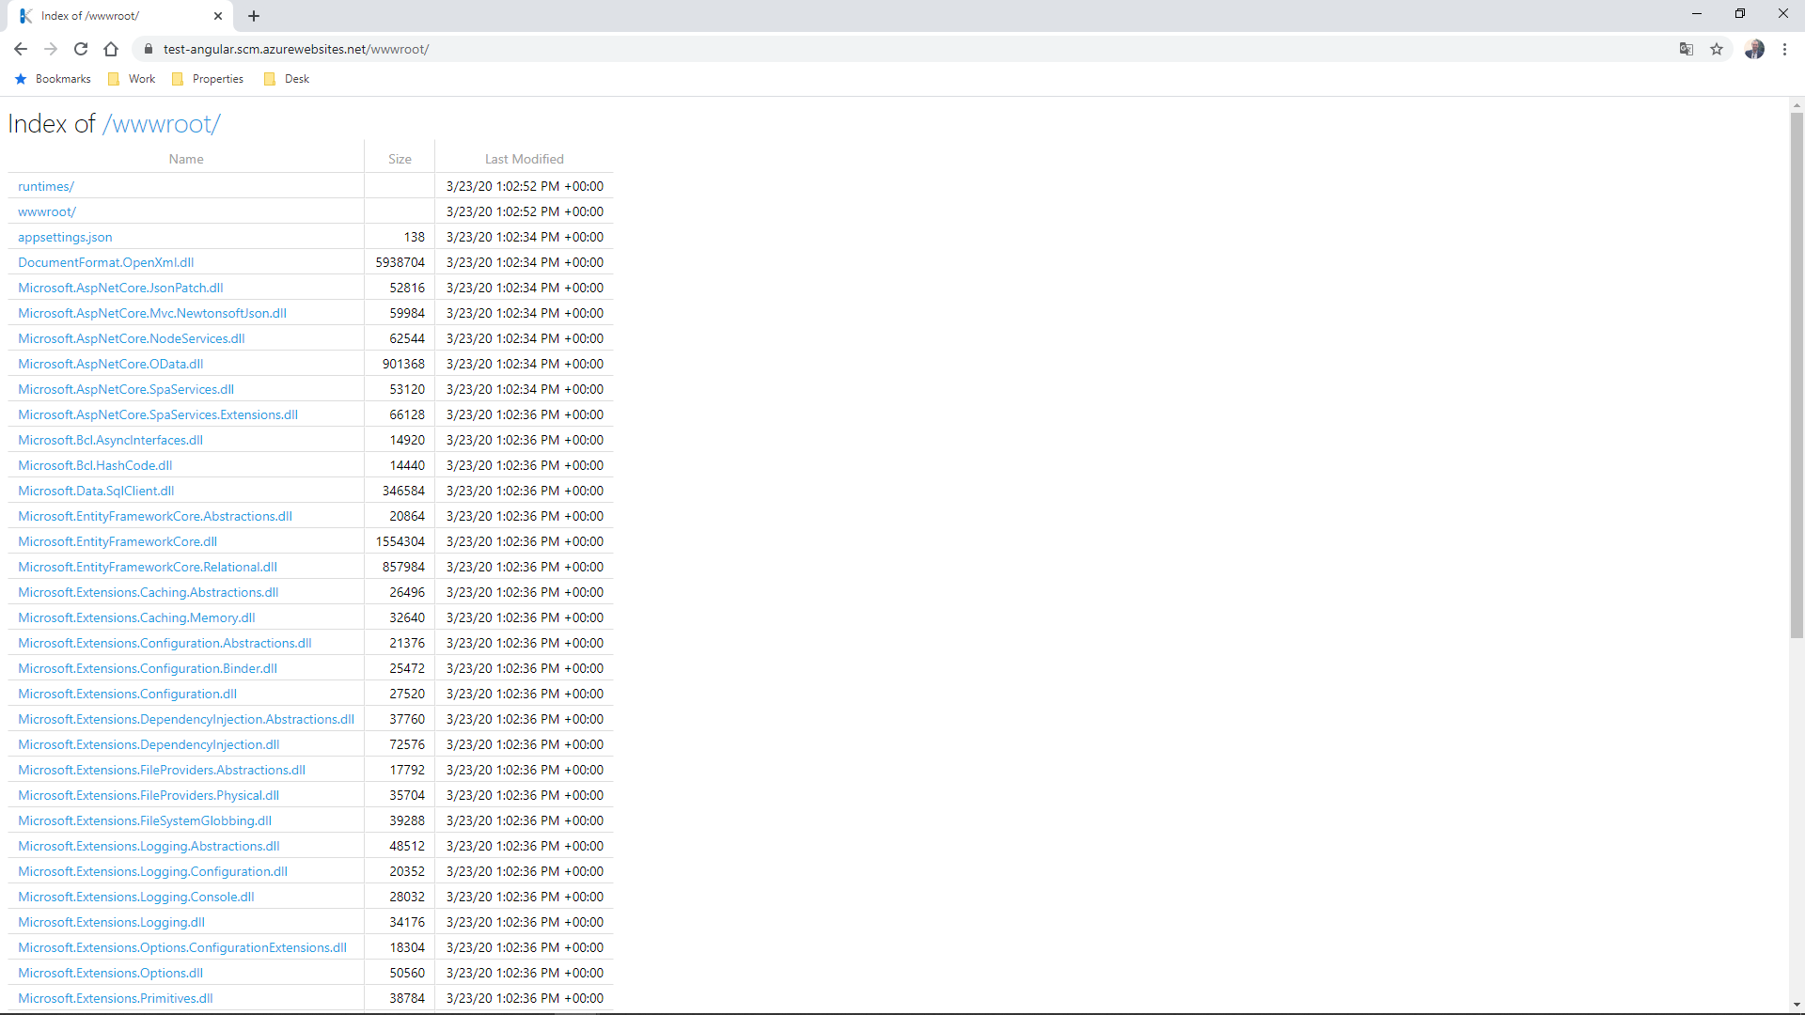1805x1015 pixels.
Task: Open Microsoft.Extensions.Options.dll
Action: tap(110, 973)
